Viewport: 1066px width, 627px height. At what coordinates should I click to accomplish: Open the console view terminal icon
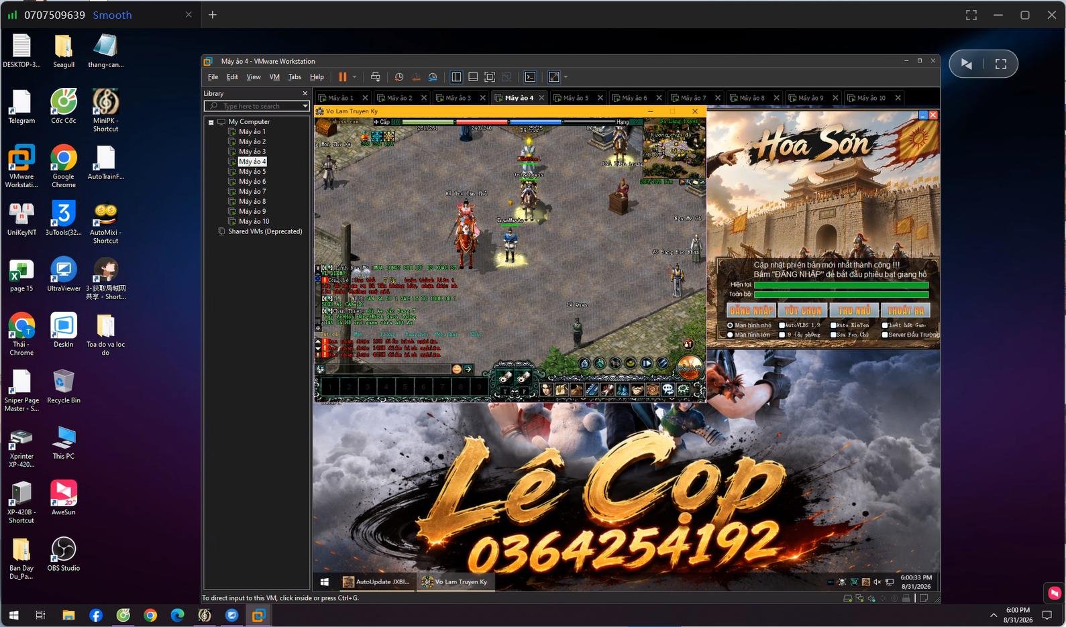coord(530,77)
